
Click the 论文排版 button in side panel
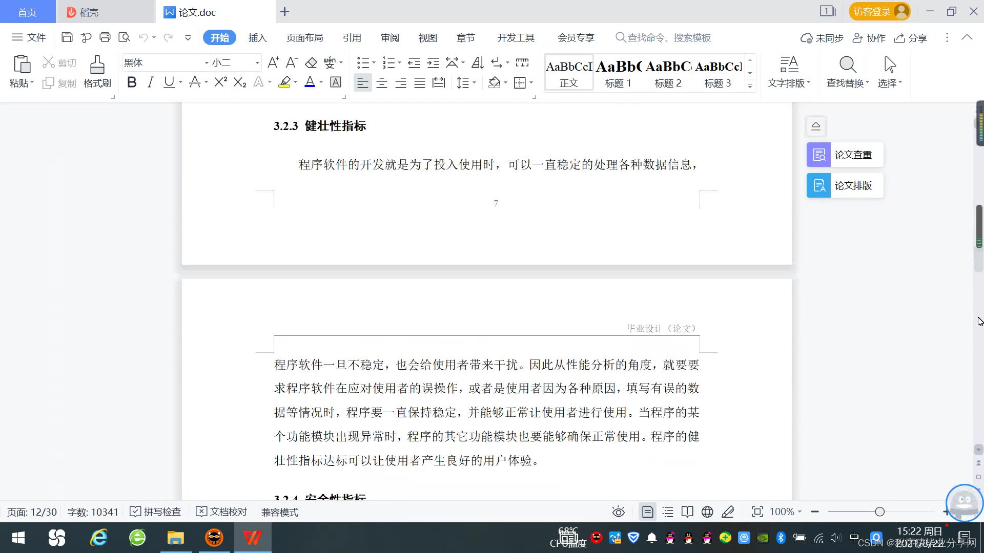click(845, 185)
